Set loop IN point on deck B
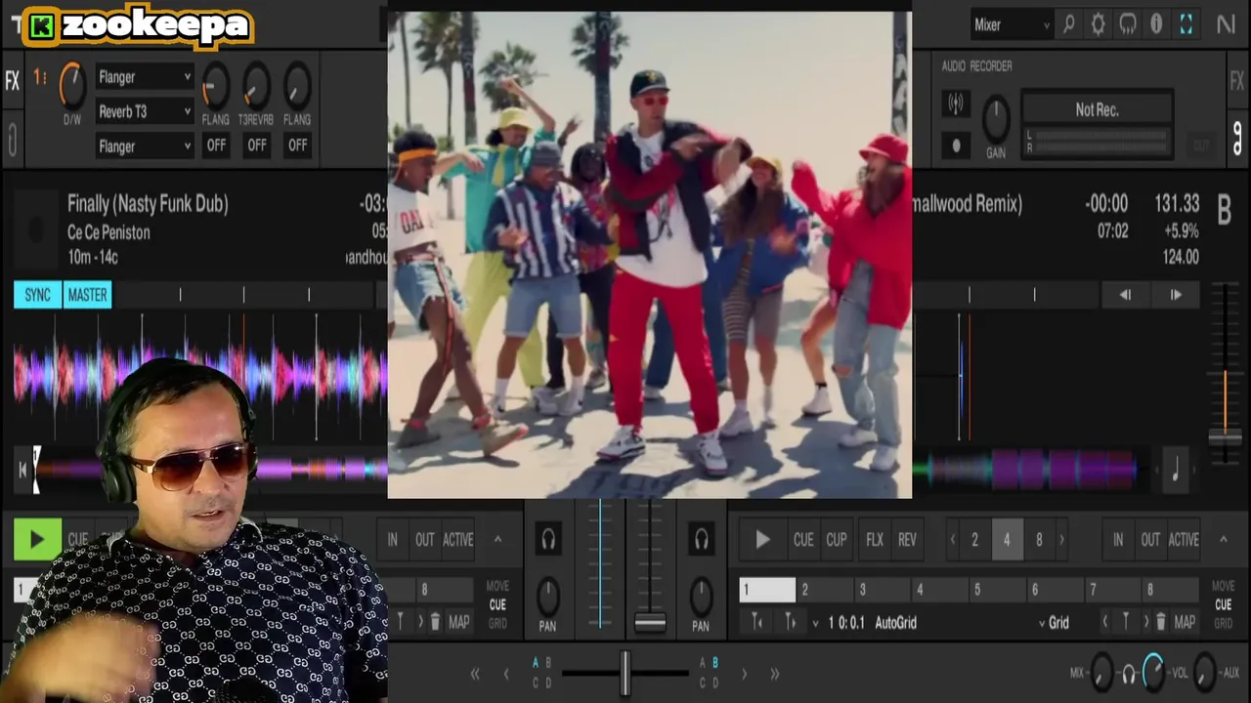 [1118, 540]
